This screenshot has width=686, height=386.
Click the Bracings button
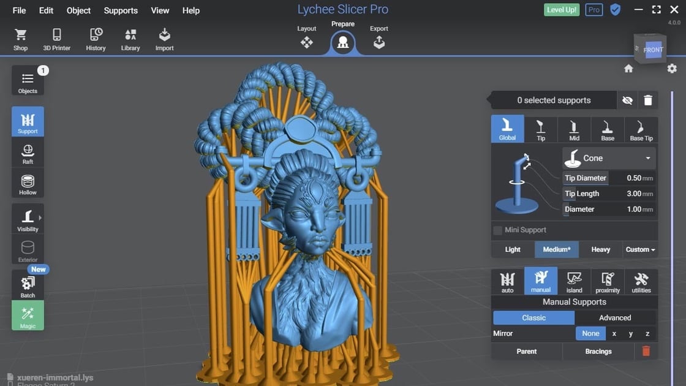tap(598, 352)
